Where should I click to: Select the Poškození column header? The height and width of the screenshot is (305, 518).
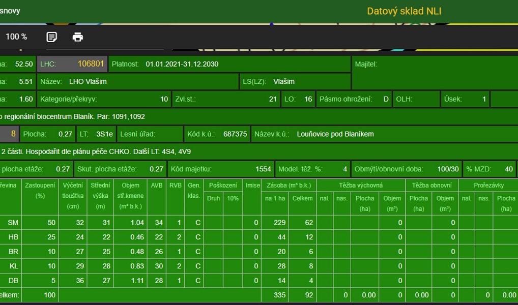223,185
